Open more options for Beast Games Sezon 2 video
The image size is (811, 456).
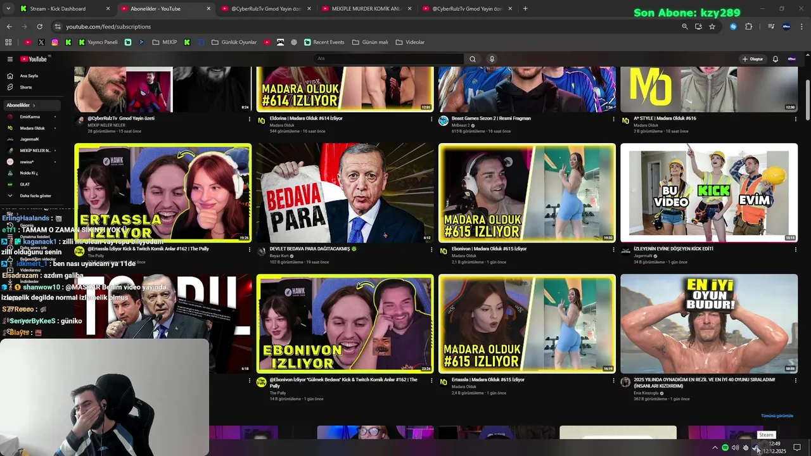tap(613, 119)
